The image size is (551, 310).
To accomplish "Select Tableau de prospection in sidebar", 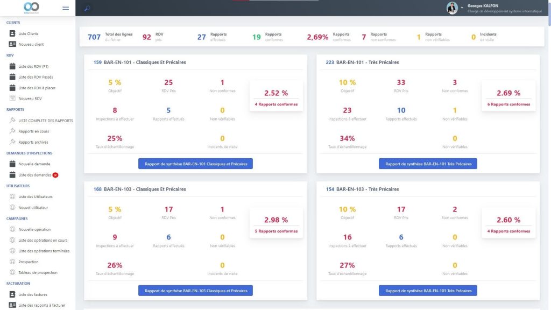I will [x=38, y=272].
